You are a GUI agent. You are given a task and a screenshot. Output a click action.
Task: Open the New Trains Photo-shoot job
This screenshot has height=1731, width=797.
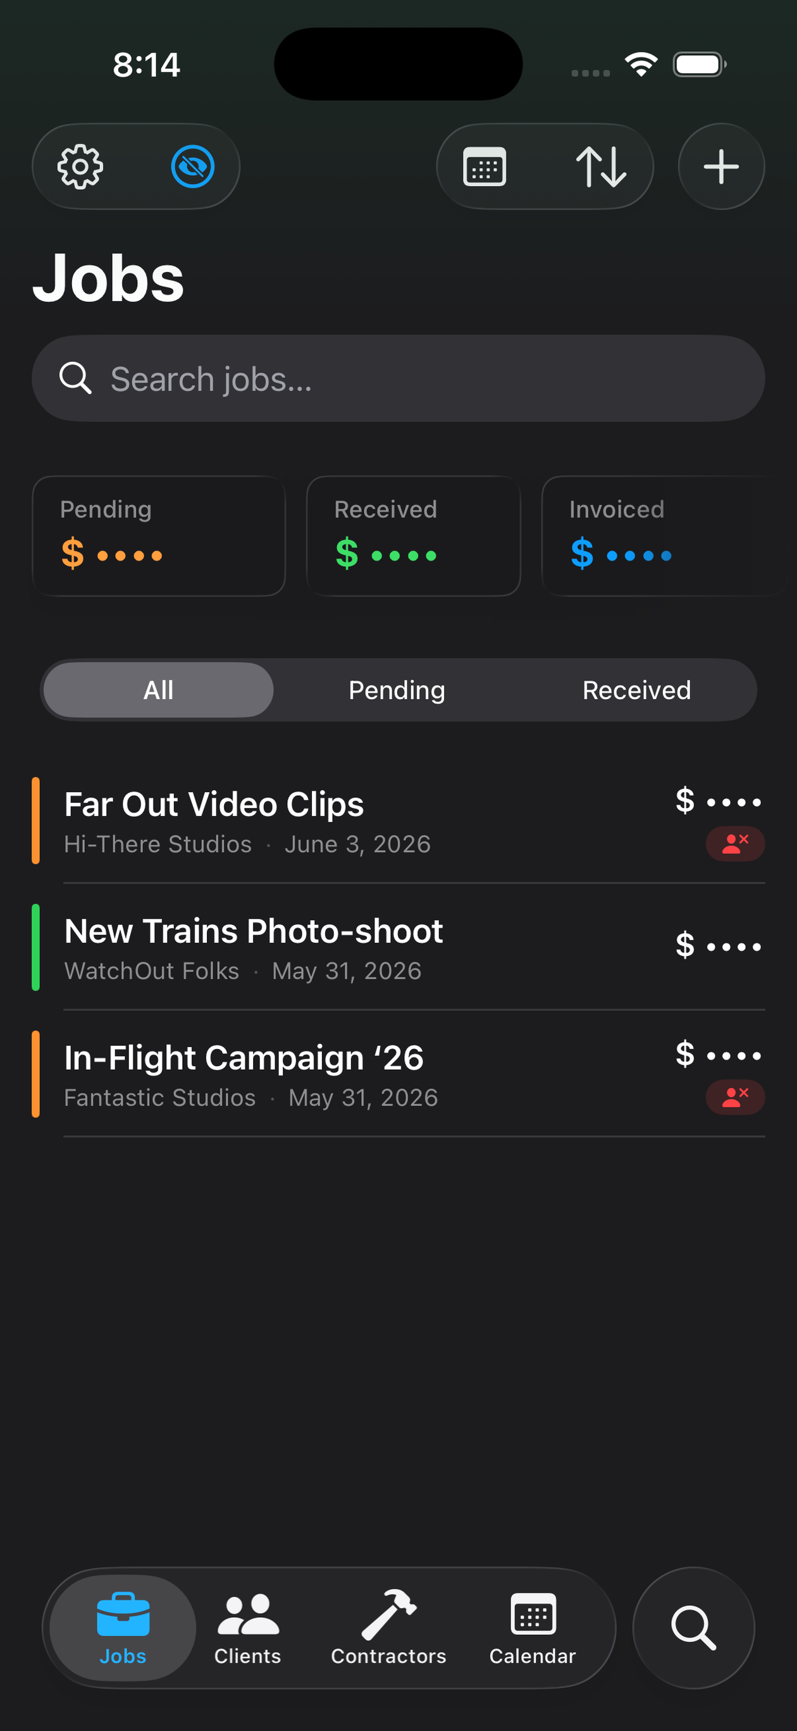(x=398, y=948)
